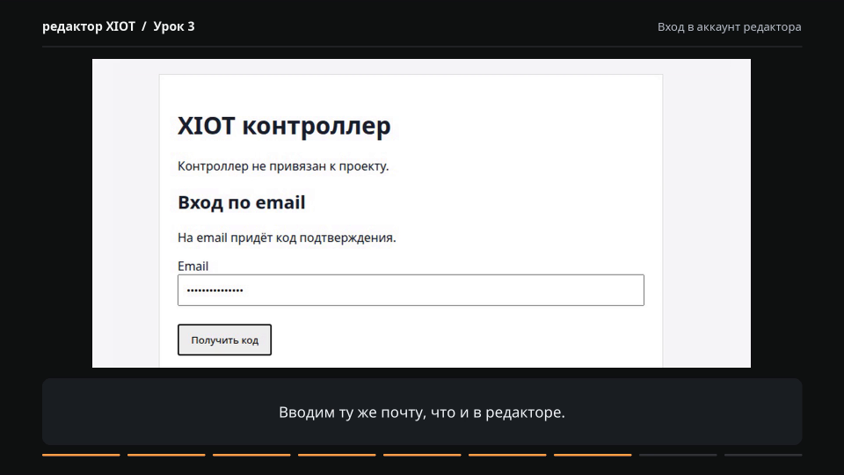Jump to the fourth progress segment
844x475 pixels.
click(337, 455)
